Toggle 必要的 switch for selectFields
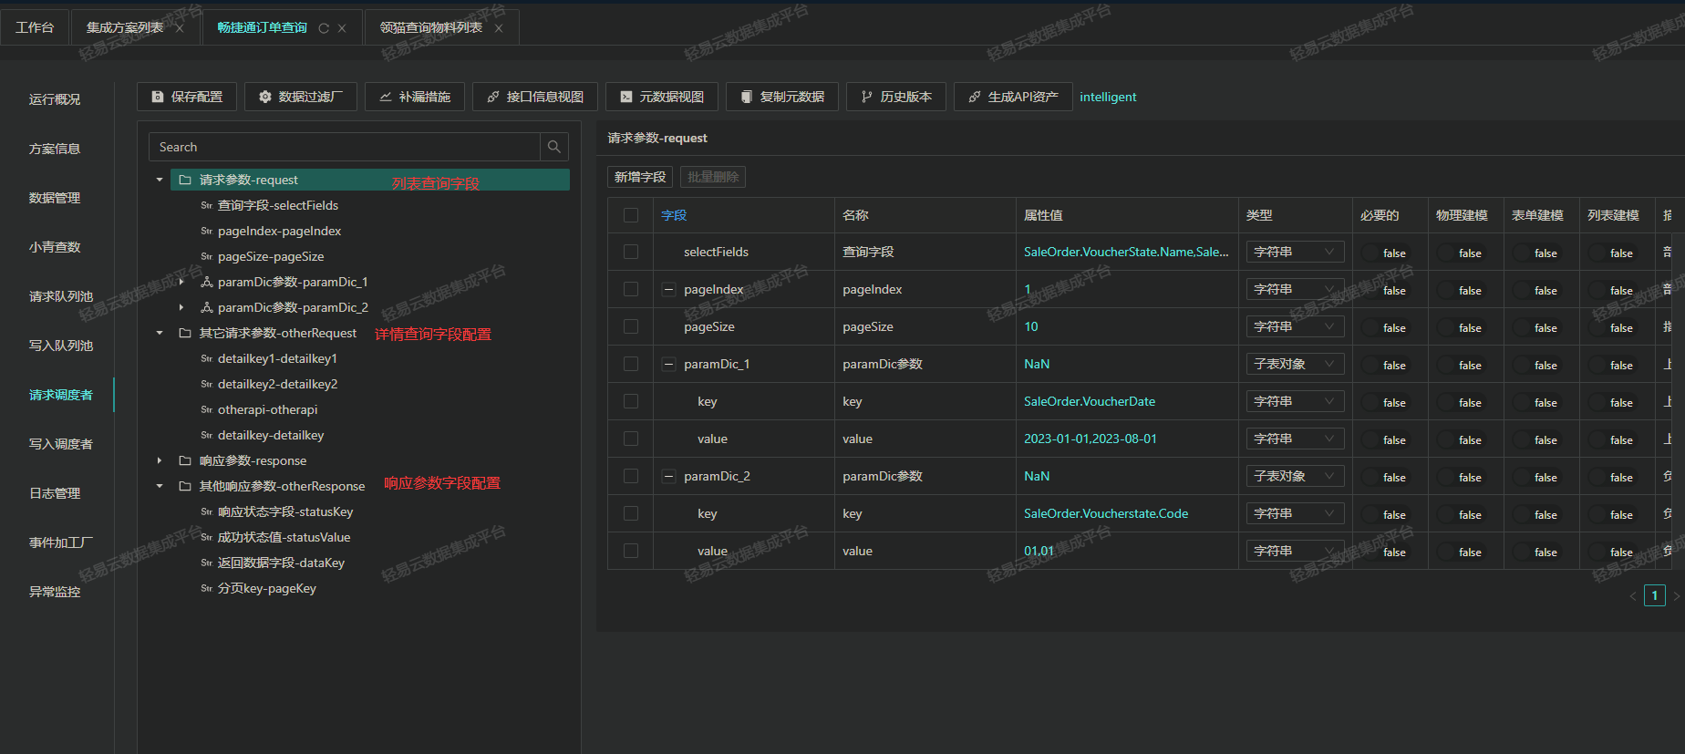This screenshot has height=754, width=1685. [1385, 253]
